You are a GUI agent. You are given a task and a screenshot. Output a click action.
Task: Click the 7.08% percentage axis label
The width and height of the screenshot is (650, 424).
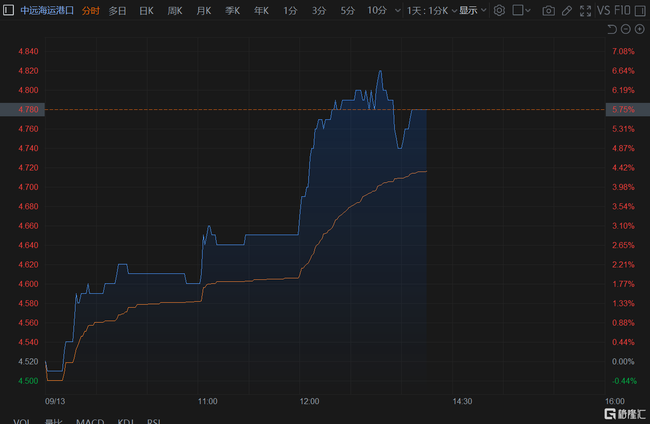pyautogui.click(x=624, y=51)
